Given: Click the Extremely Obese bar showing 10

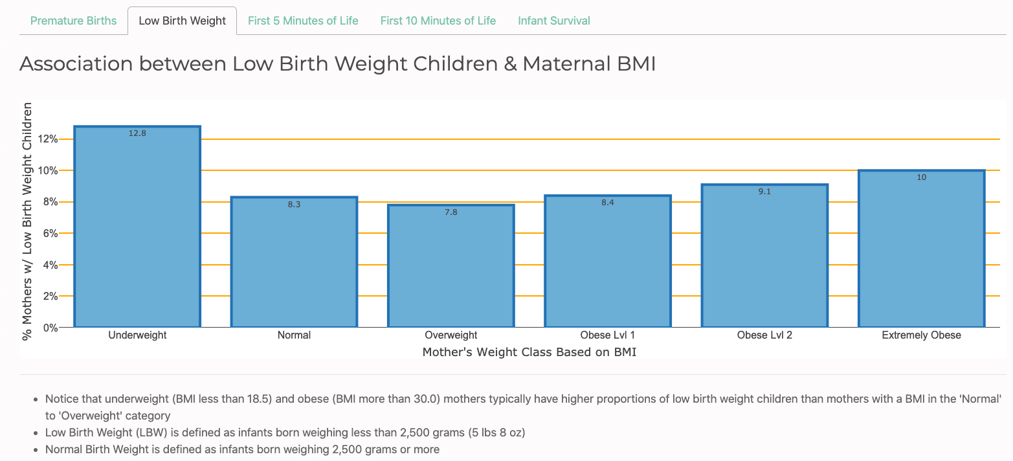Looking at the screenshot, I should click(x=921, y=249).
